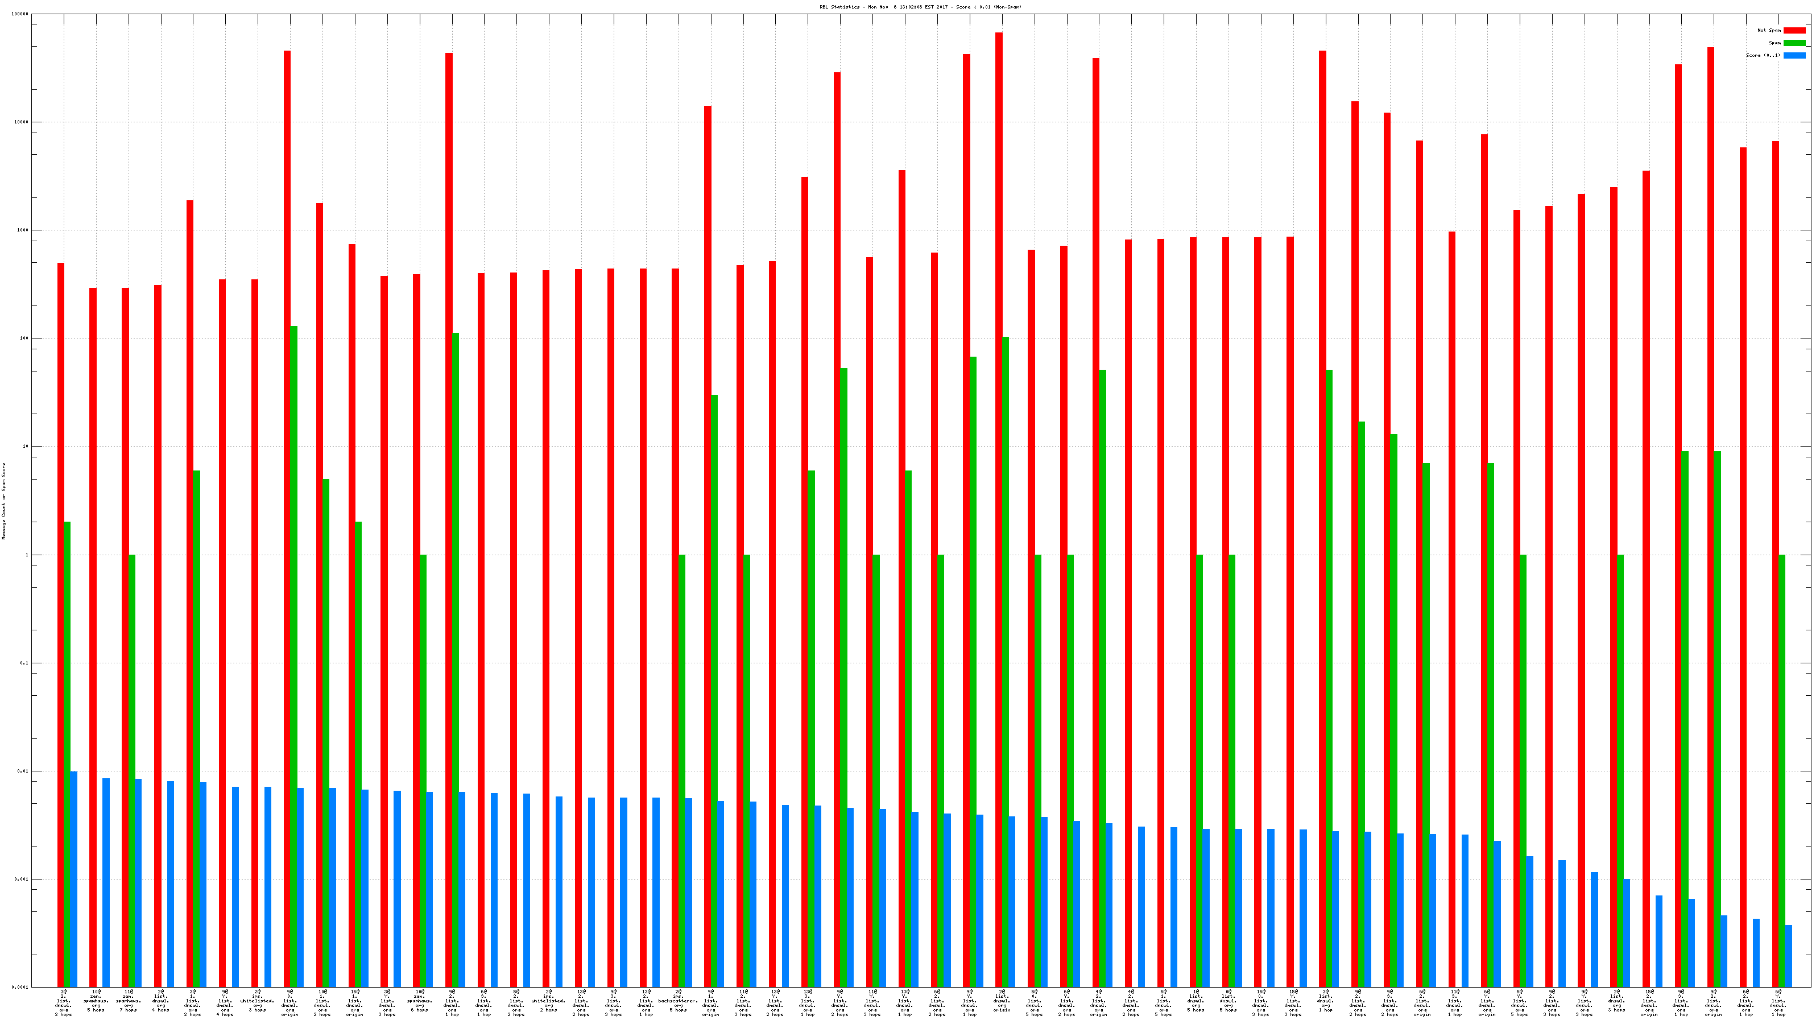Click the blue Score (0..1) legend swatch
Image resolution: width=1820 pixels, height=1024 pixels.
[x=1794, y=55]
